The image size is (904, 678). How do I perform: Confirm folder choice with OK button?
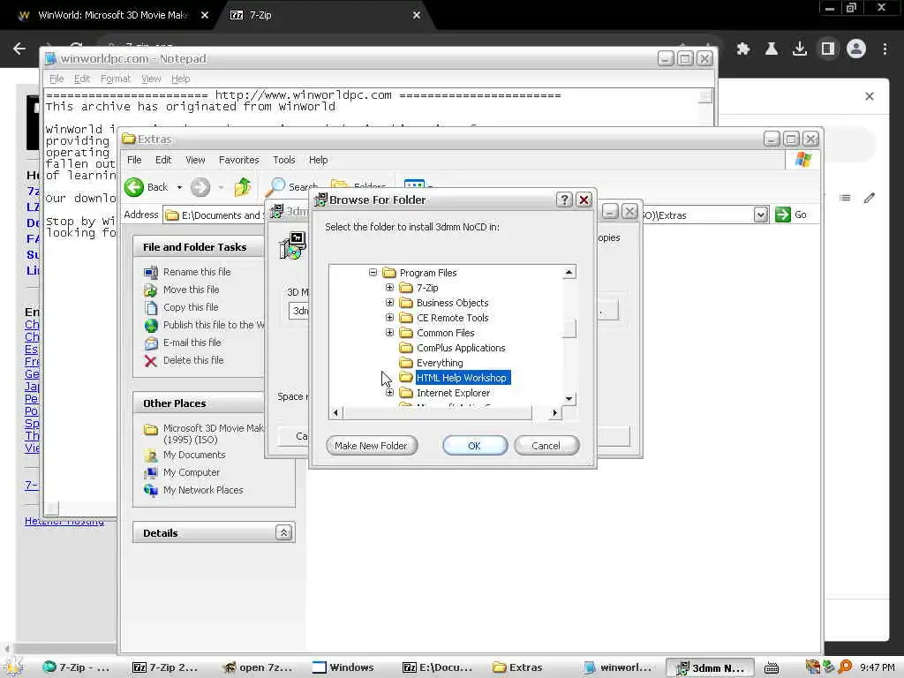pos(474,446)
